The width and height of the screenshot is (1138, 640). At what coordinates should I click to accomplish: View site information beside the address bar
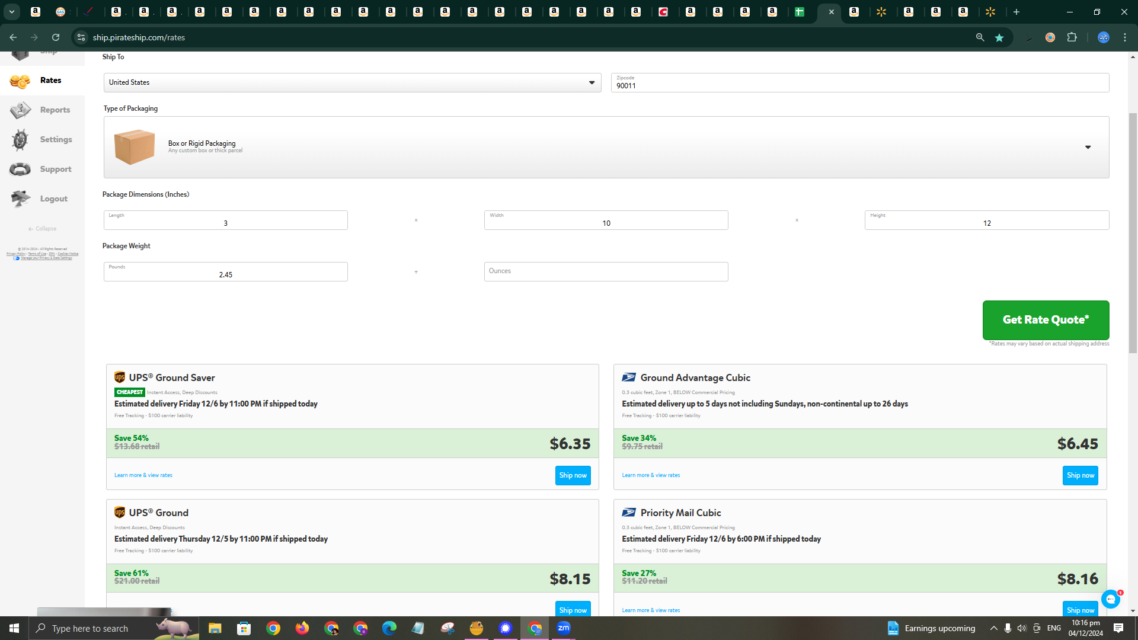point(81,37)
